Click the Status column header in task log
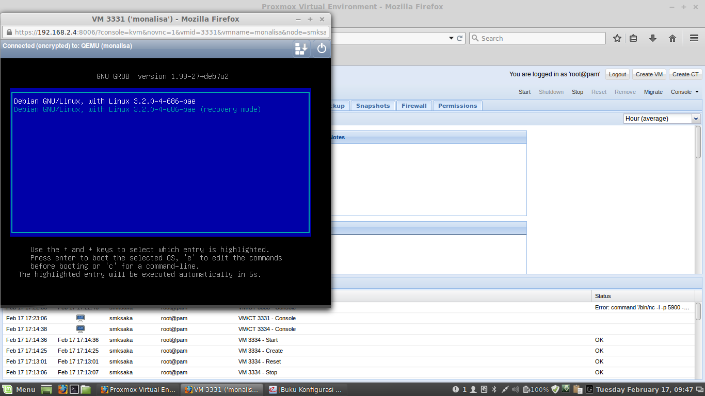The width and height of the screenshot is (705, 396). click(643, 296)
